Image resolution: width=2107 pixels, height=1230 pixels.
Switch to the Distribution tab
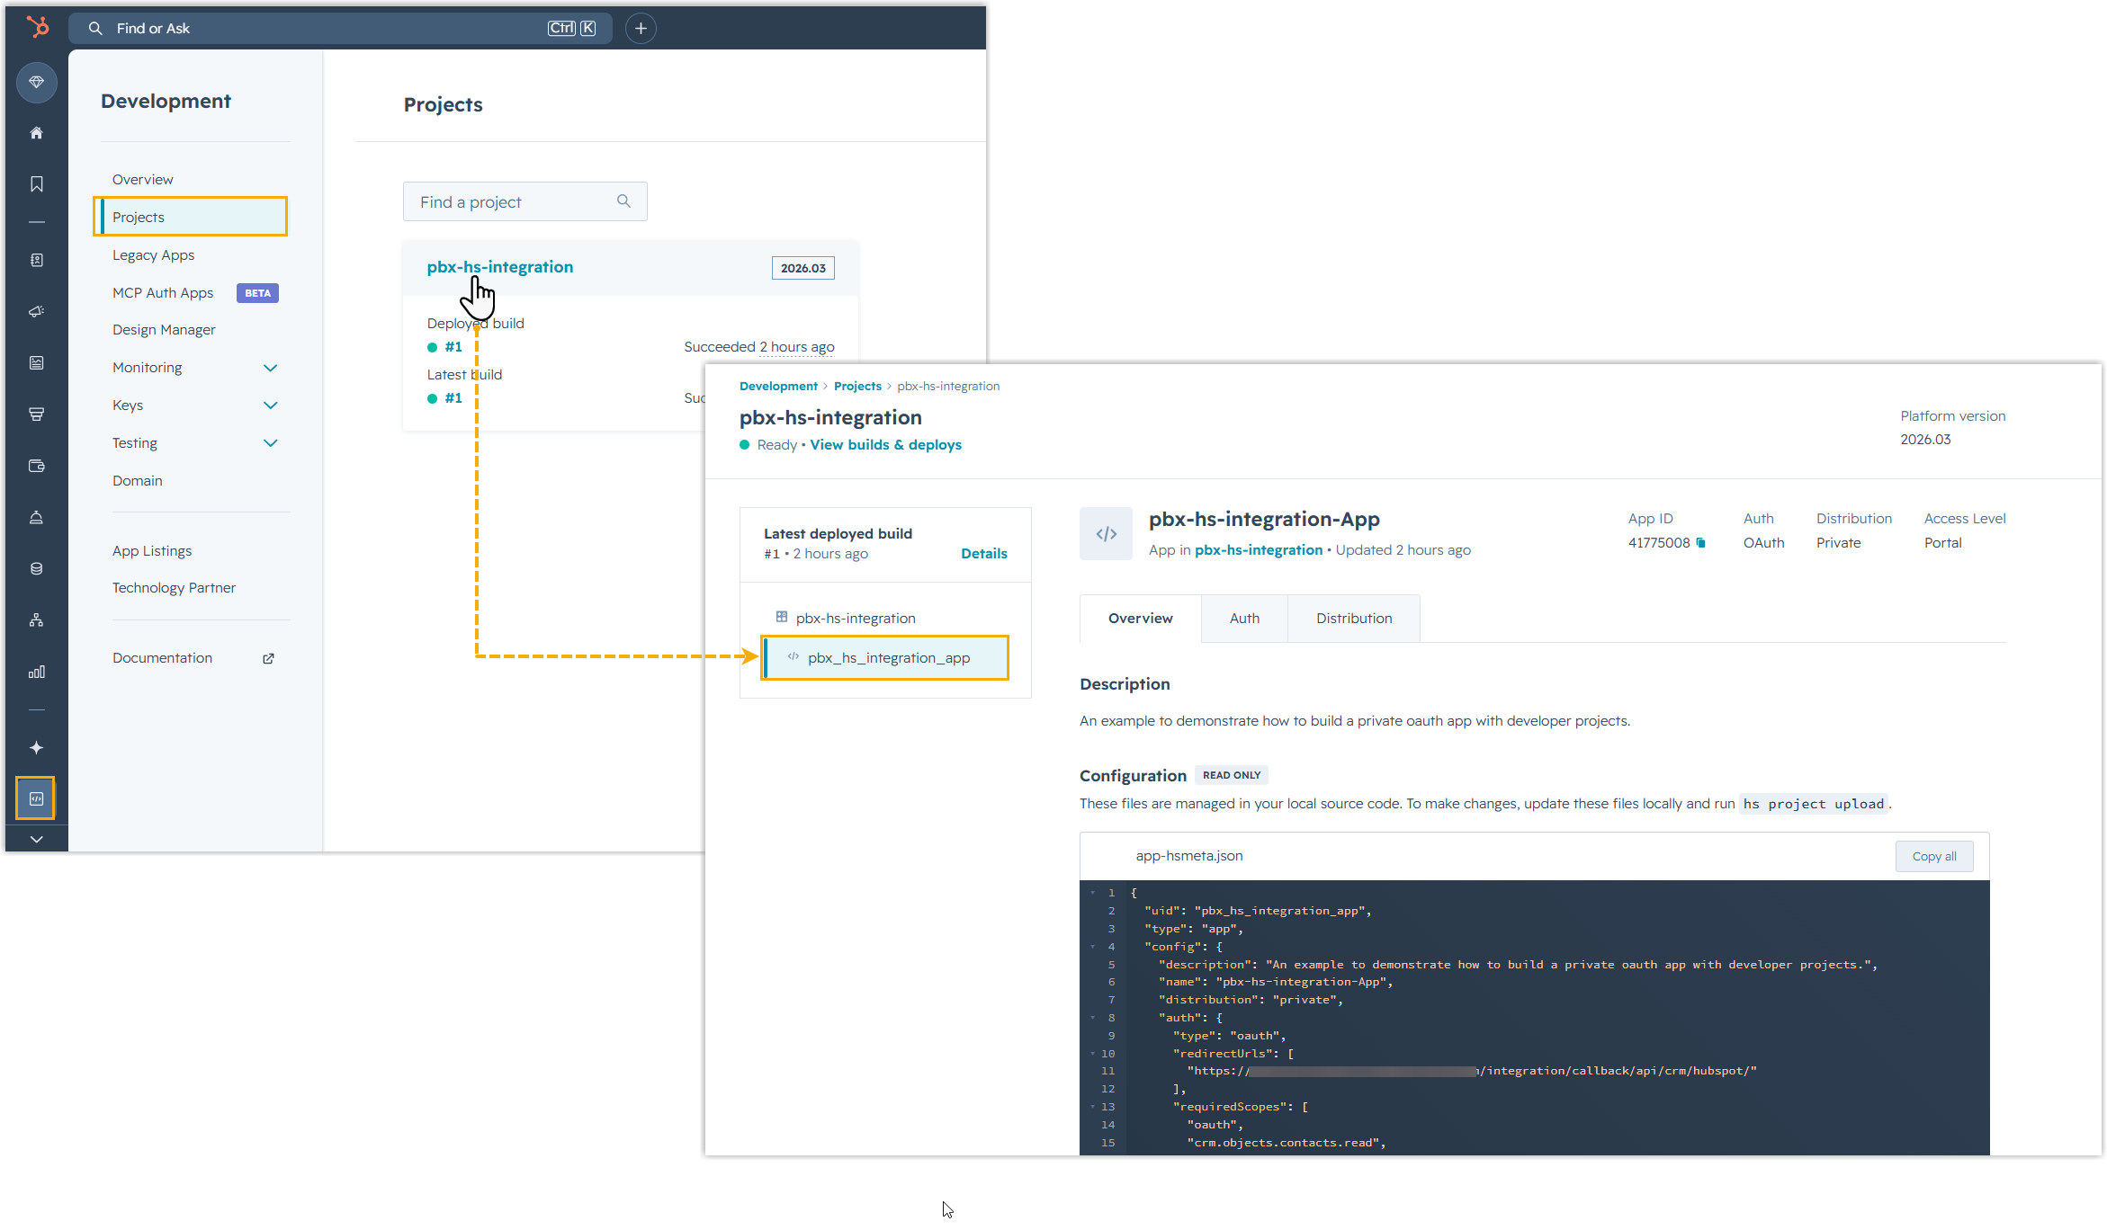pos(1354,619)
